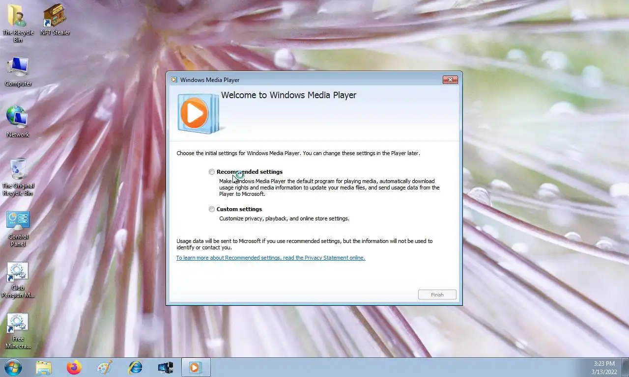Image resolution: width=629 pixels, height=377 pixels.
Task: Click the 'Welcome to Windows Media Player' heading
Action: 288,95
